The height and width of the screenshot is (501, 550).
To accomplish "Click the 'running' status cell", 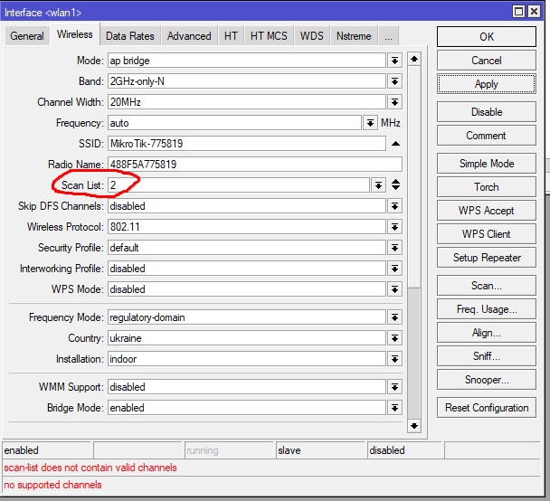I will [x=230, y=450].
